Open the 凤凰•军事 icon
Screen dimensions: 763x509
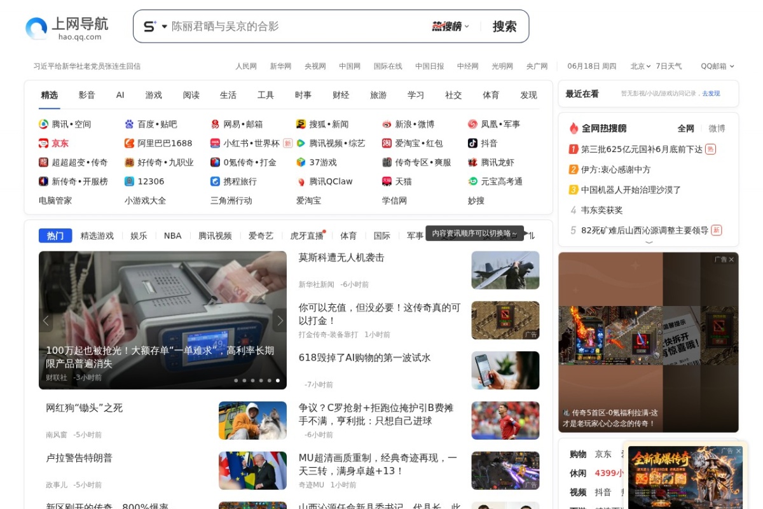472,124
